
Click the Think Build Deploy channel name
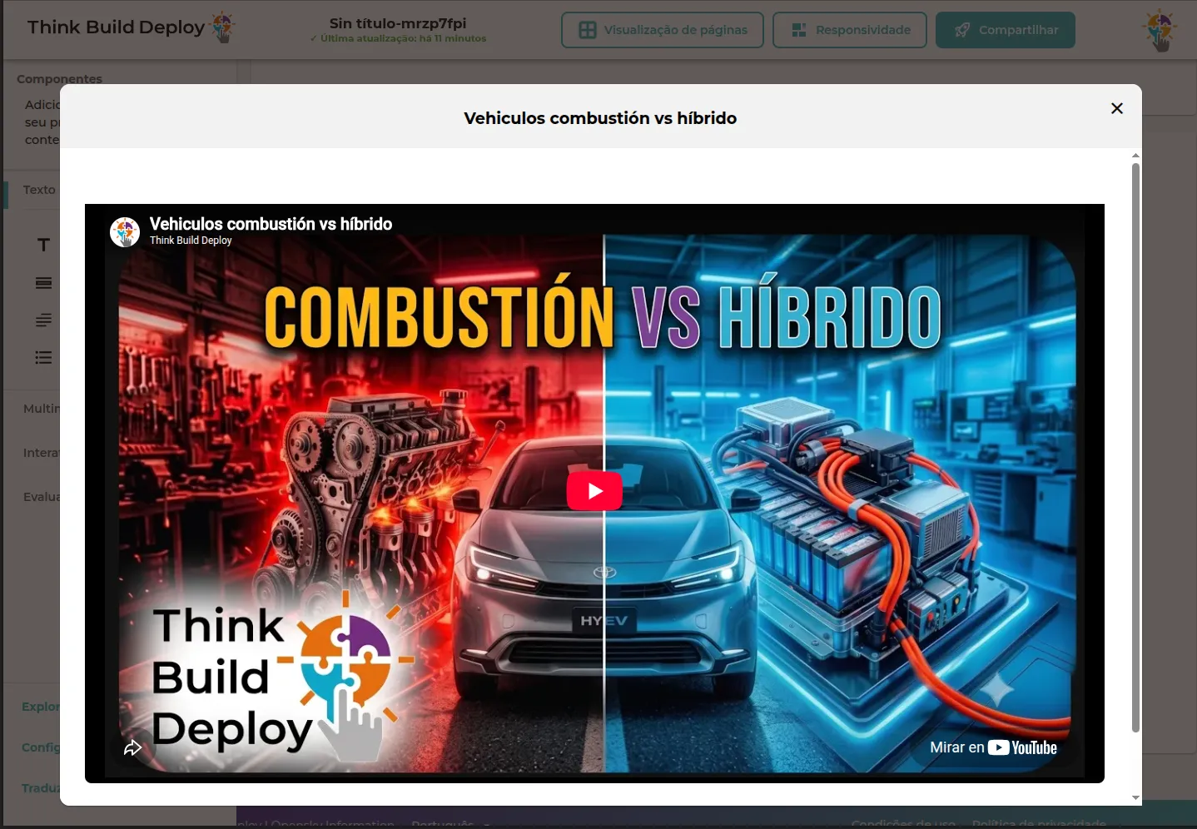[x=191, y=241]
